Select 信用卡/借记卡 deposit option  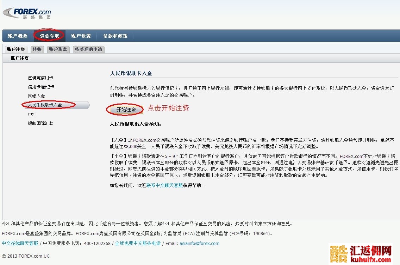(x=41, y=87)
